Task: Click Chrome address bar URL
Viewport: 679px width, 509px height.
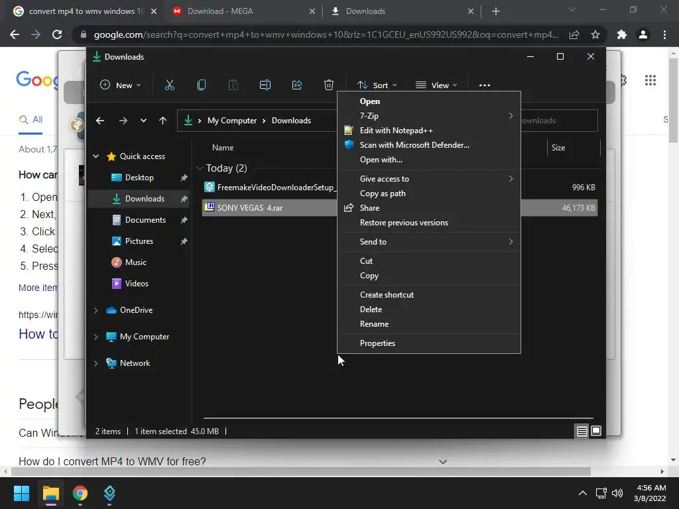Action: click(x=326, y=34)
